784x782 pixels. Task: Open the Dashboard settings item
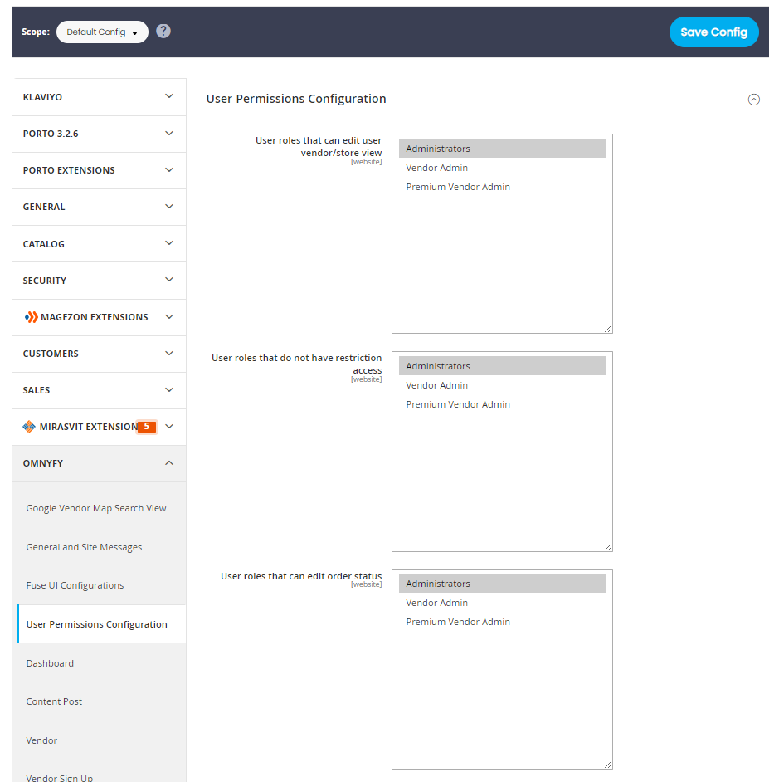(50, 663)
